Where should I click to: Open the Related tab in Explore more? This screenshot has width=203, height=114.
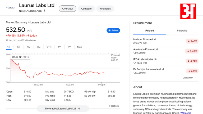[150, 31]
